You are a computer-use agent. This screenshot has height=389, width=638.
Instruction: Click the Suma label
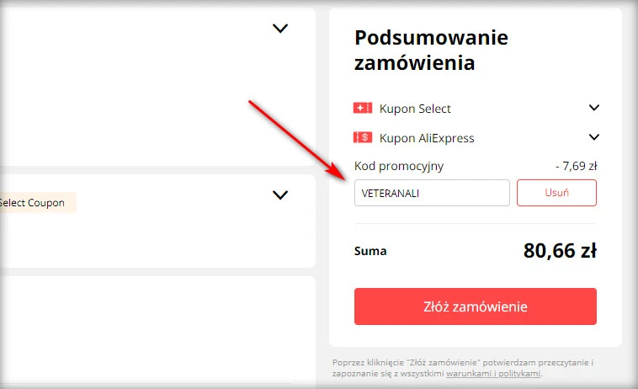point(370,251)
